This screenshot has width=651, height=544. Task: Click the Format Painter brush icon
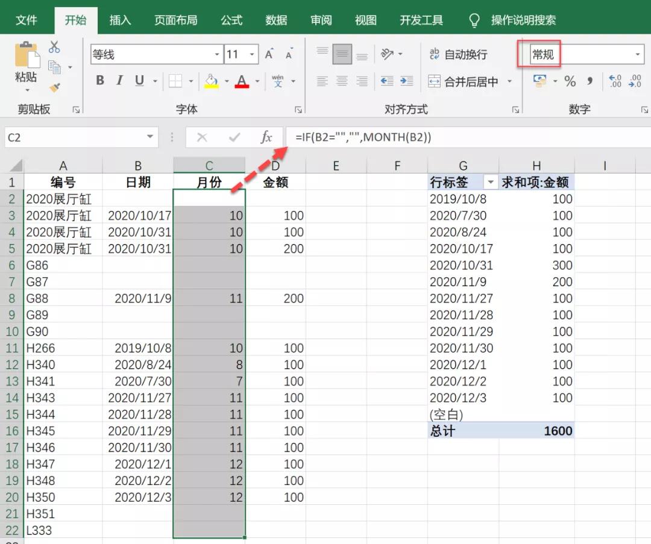tap(54, 88)
